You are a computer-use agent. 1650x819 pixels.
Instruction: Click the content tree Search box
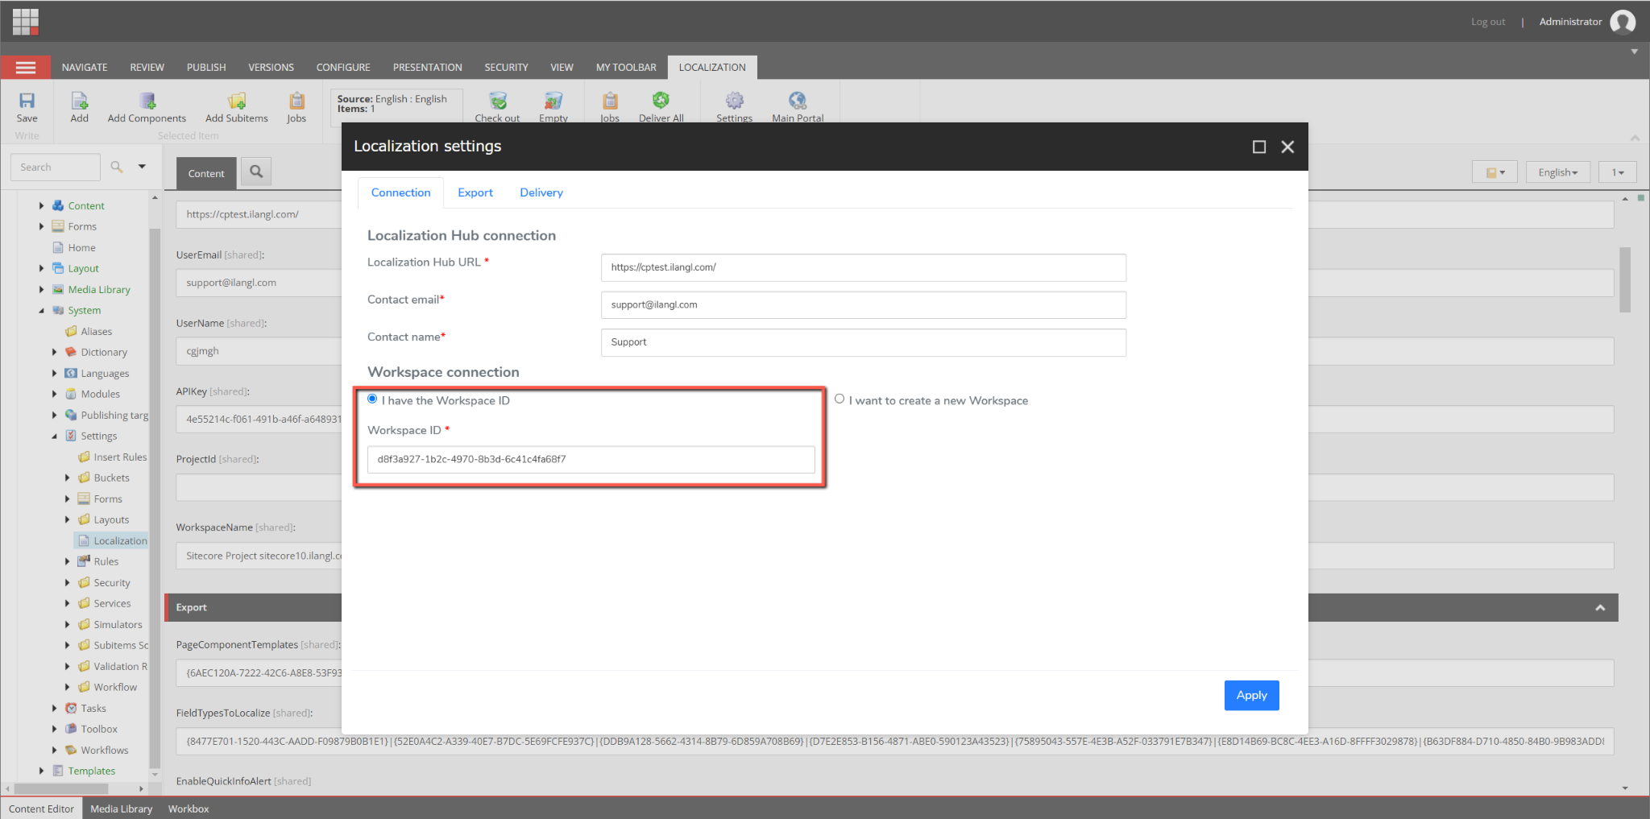click(x=56, y=167)
